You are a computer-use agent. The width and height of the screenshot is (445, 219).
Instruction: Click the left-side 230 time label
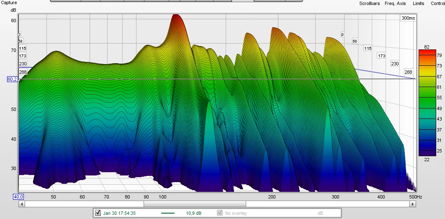23,64
